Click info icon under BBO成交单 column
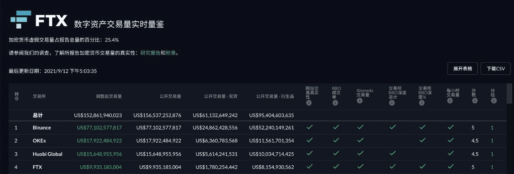 click(x=335, y=104)
